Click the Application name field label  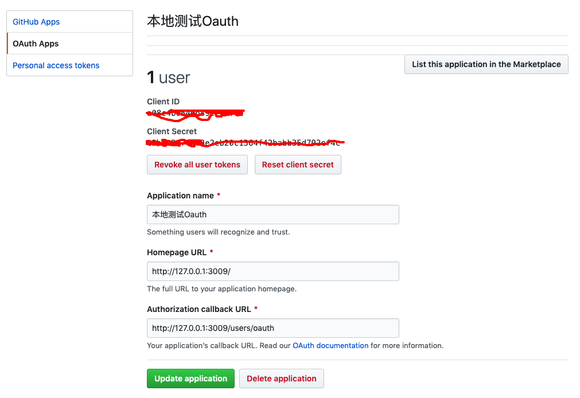[x=180, y=196]
